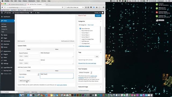This screenshot has width=172, height=97.
Task: Collapse the Post Template panel
Action: click(x=101, y=69)
